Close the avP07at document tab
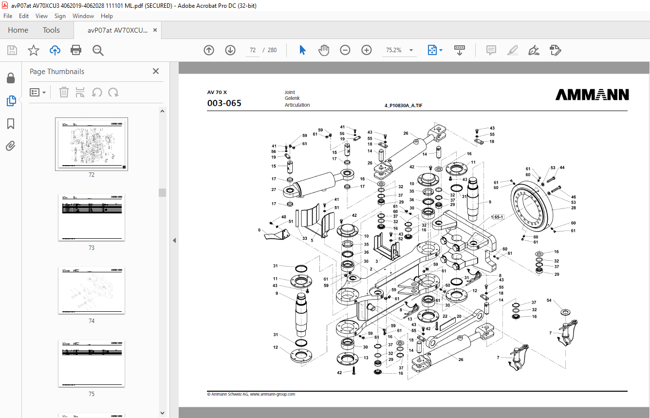Image resolution: width=650 pixels, height=418 pixels. coord(155,30)
